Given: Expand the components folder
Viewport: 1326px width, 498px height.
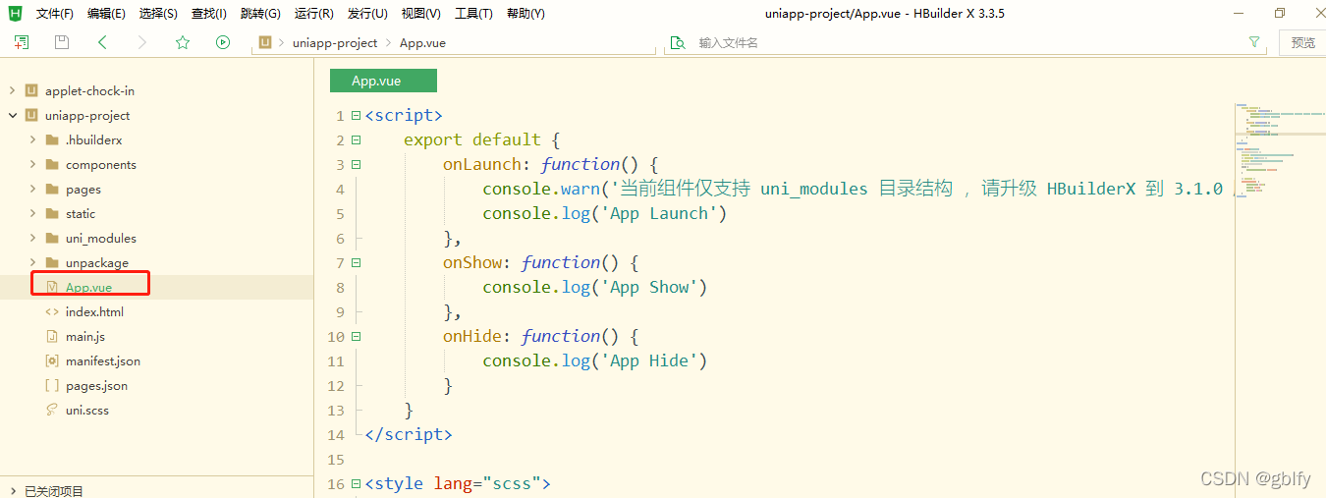Looking at the screenshot, I should click(32, 164).
